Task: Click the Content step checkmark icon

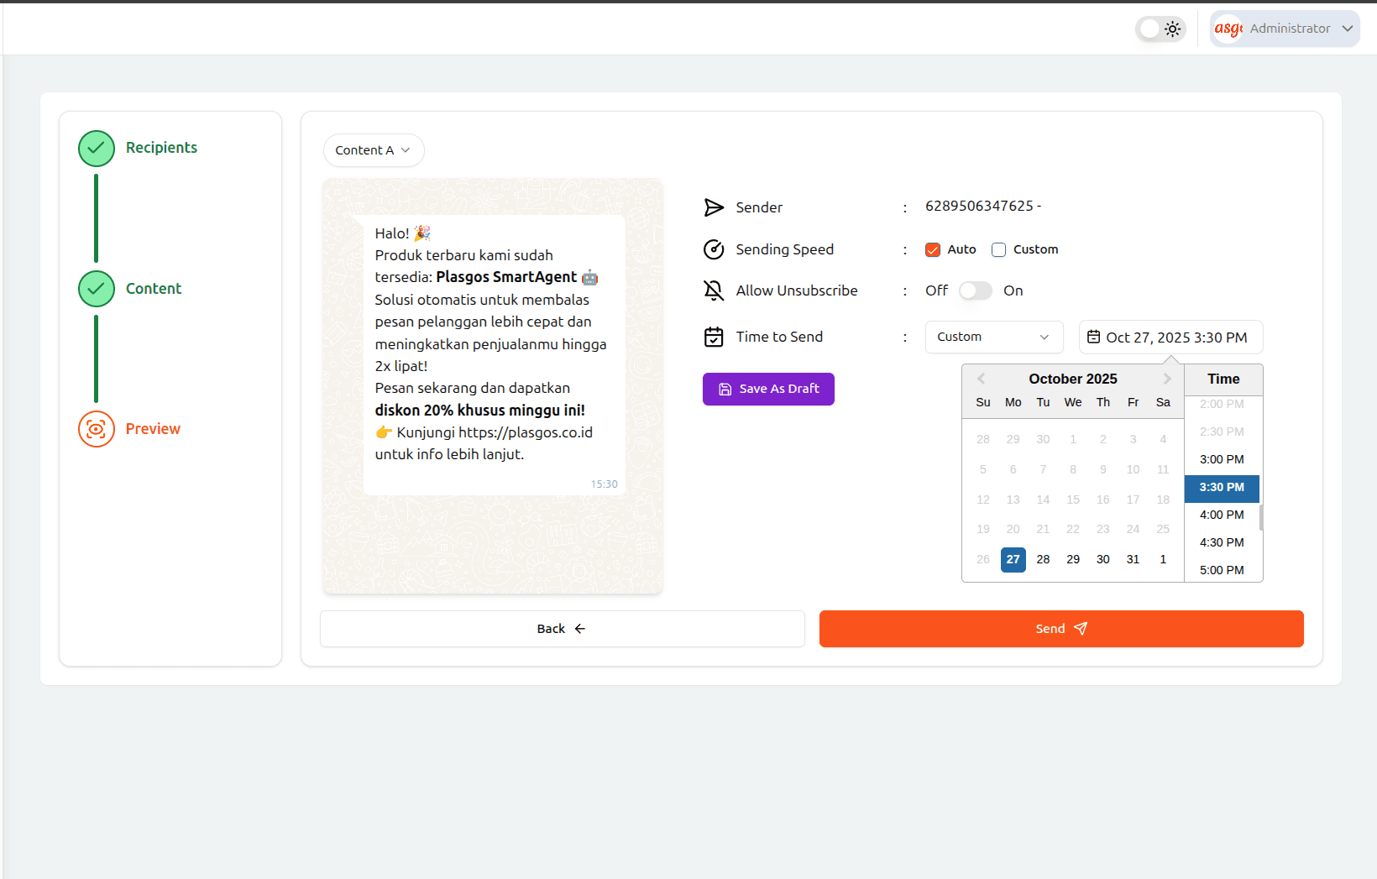Action: (97, 289)
